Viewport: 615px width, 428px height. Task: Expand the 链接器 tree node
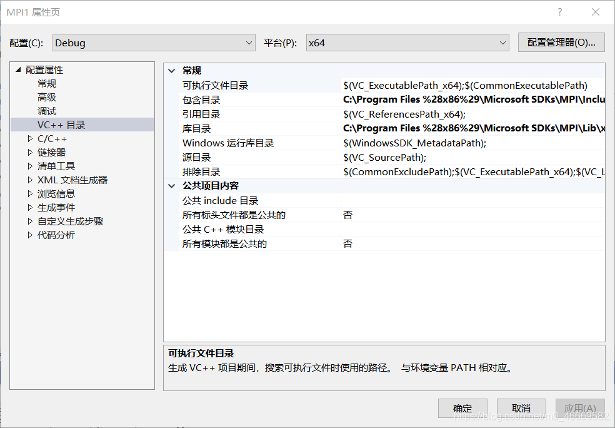click(x=29, y=152)
